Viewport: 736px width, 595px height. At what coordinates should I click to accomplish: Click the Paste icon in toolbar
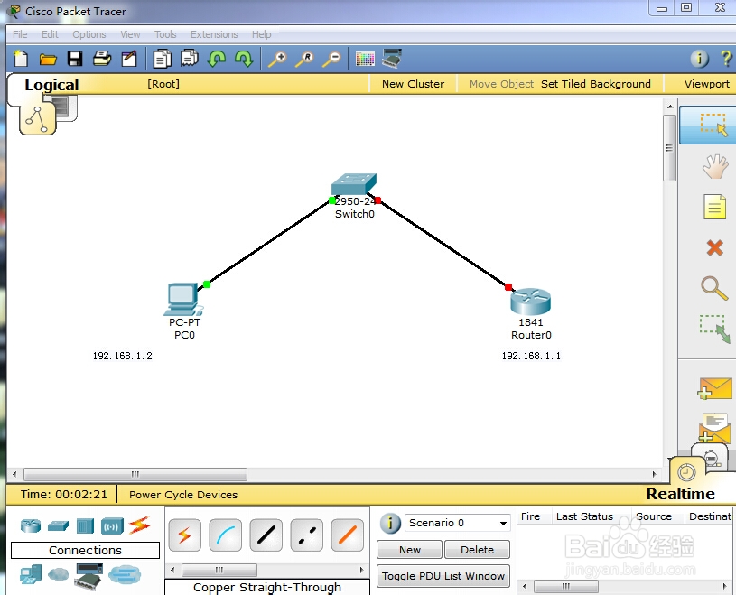click(190, 58)
